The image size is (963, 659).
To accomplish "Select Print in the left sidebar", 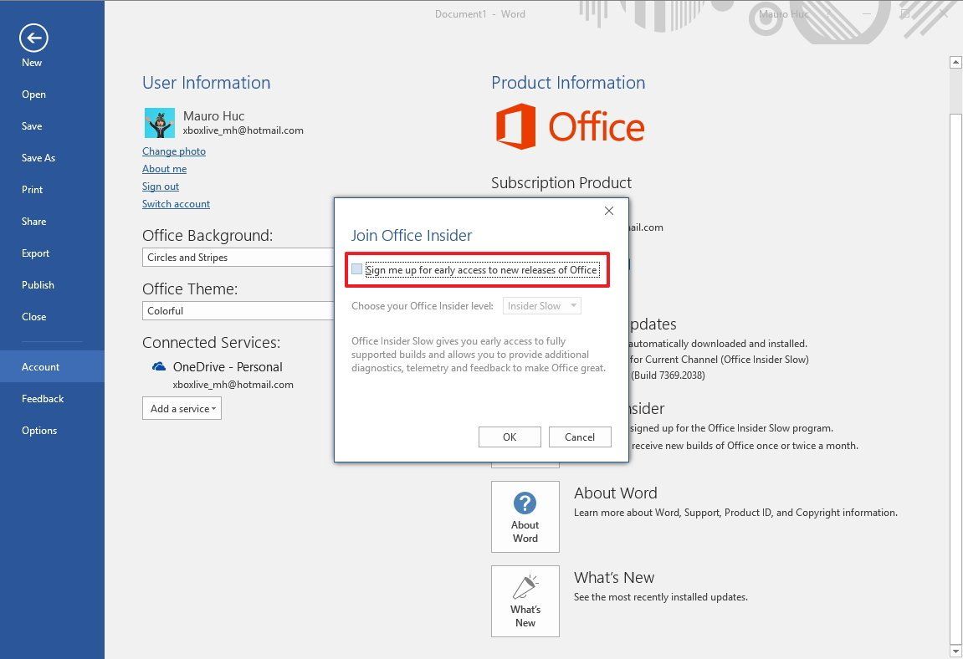I will (32, 189).
